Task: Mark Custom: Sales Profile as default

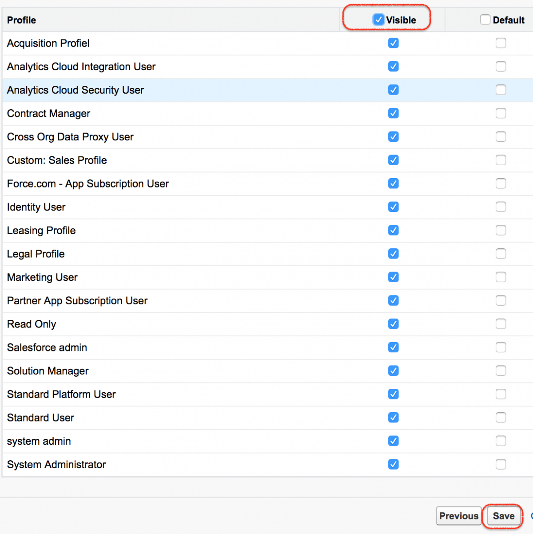Action: point(501,160)
